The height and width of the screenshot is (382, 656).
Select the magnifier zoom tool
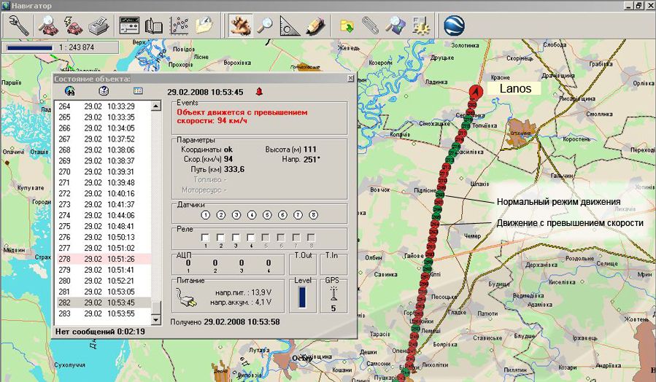click(x=265, y=26)
